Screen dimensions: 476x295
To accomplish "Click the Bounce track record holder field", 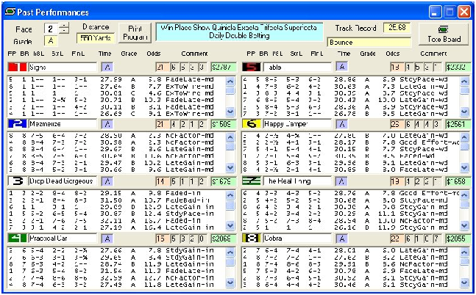I will pos(369,42).
